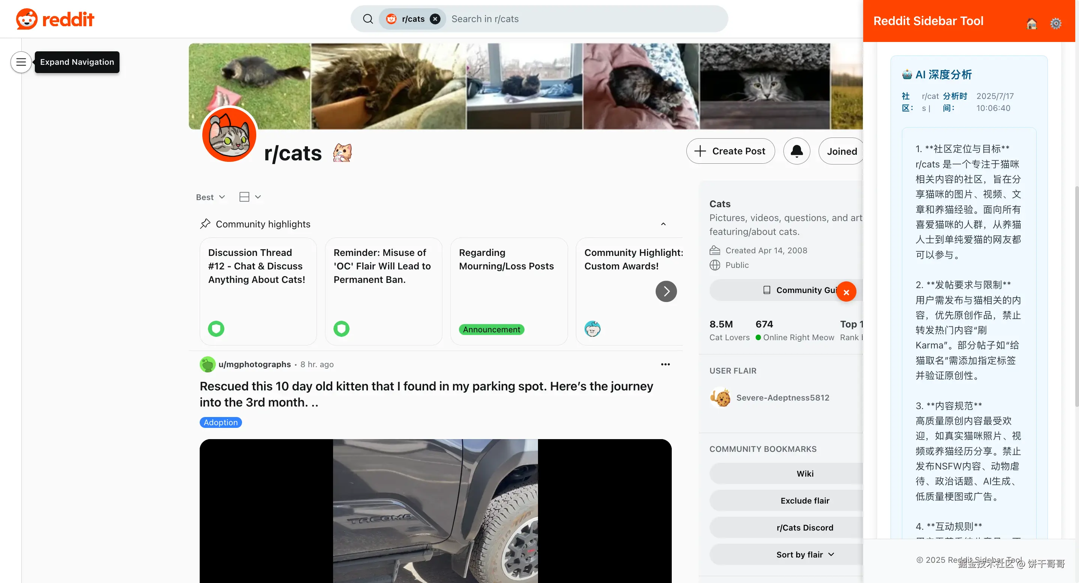
Task: Click the Create Post button
Action: [x=730, y=151]
